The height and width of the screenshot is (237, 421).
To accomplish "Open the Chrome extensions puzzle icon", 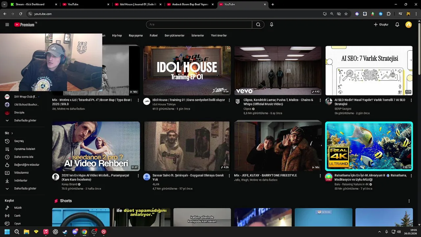I will [388, 14].
